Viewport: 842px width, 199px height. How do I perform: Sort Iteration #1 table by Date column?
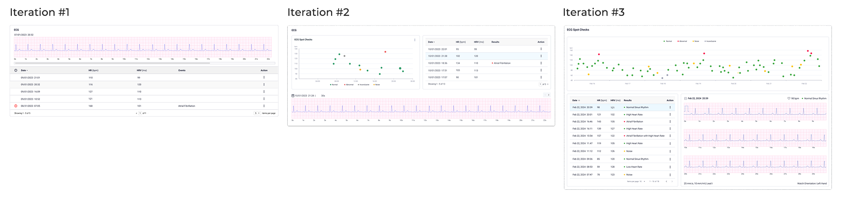click(x=24, y=70)
